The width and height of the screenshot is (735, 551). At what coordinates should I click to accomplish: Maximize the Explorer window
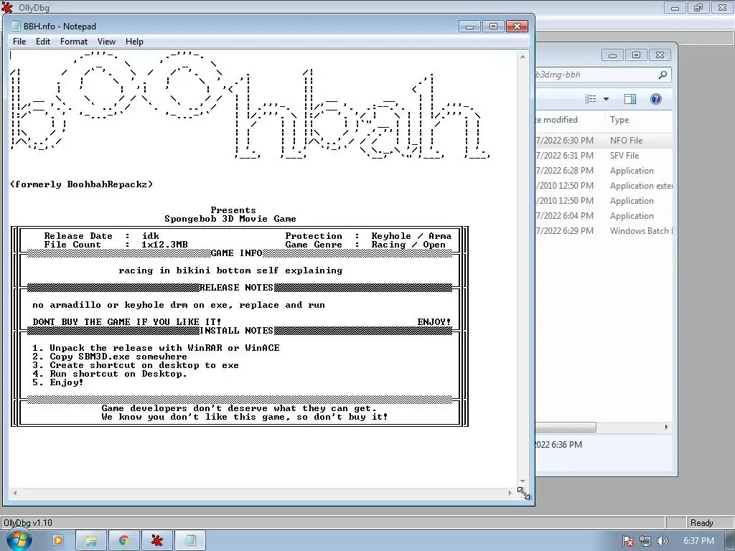tap(636, 55)
